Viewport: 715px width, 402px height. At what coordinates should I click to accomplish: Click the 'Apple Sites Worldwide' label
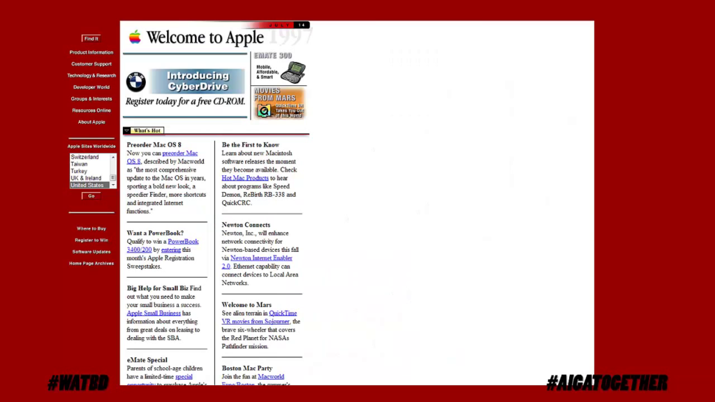pos(91,147)
